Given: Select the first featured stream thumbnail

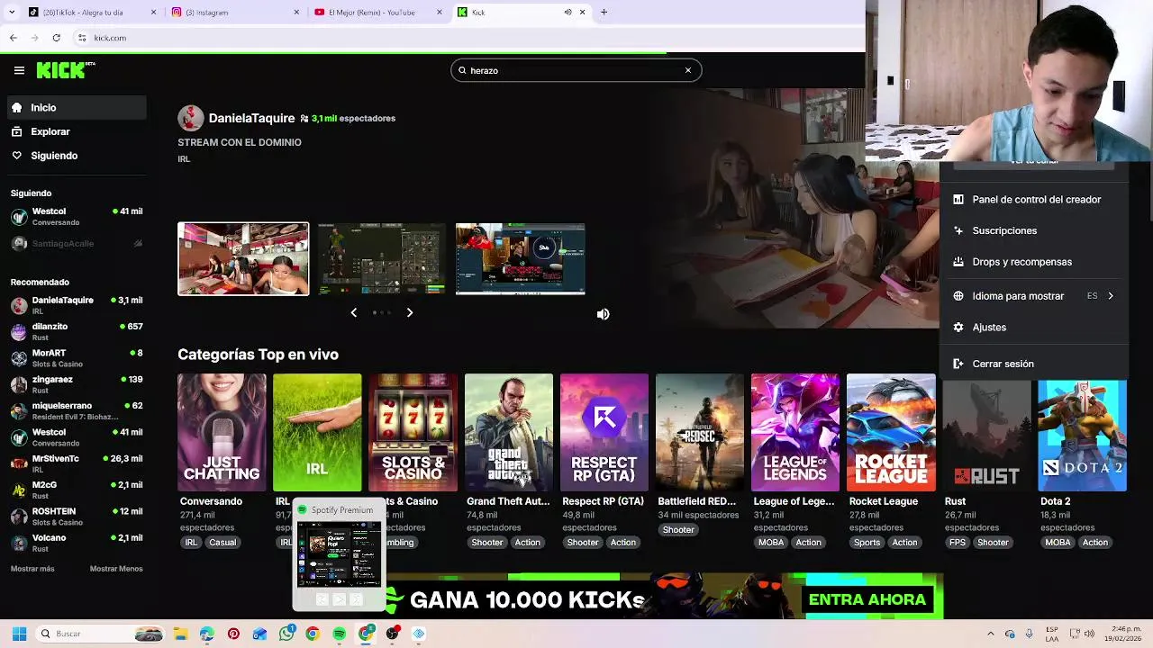Looking at the screenshot, I should click(x=243, y=259).
